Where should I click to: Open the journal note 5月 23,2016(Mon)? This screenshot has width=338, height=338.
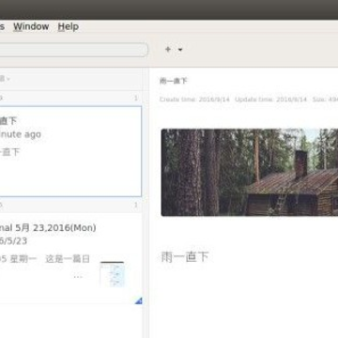(70, 258)
